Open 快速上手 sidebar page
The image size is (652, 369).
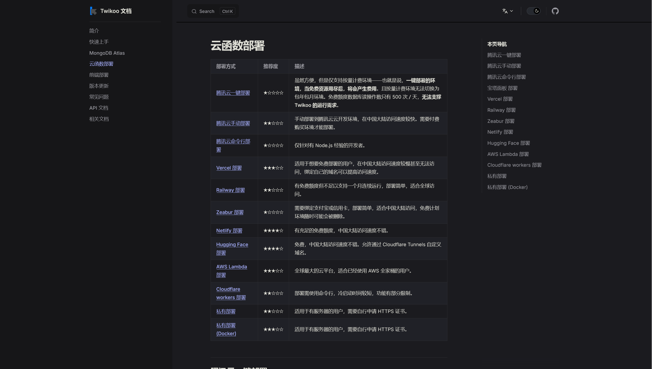(99, 42)
